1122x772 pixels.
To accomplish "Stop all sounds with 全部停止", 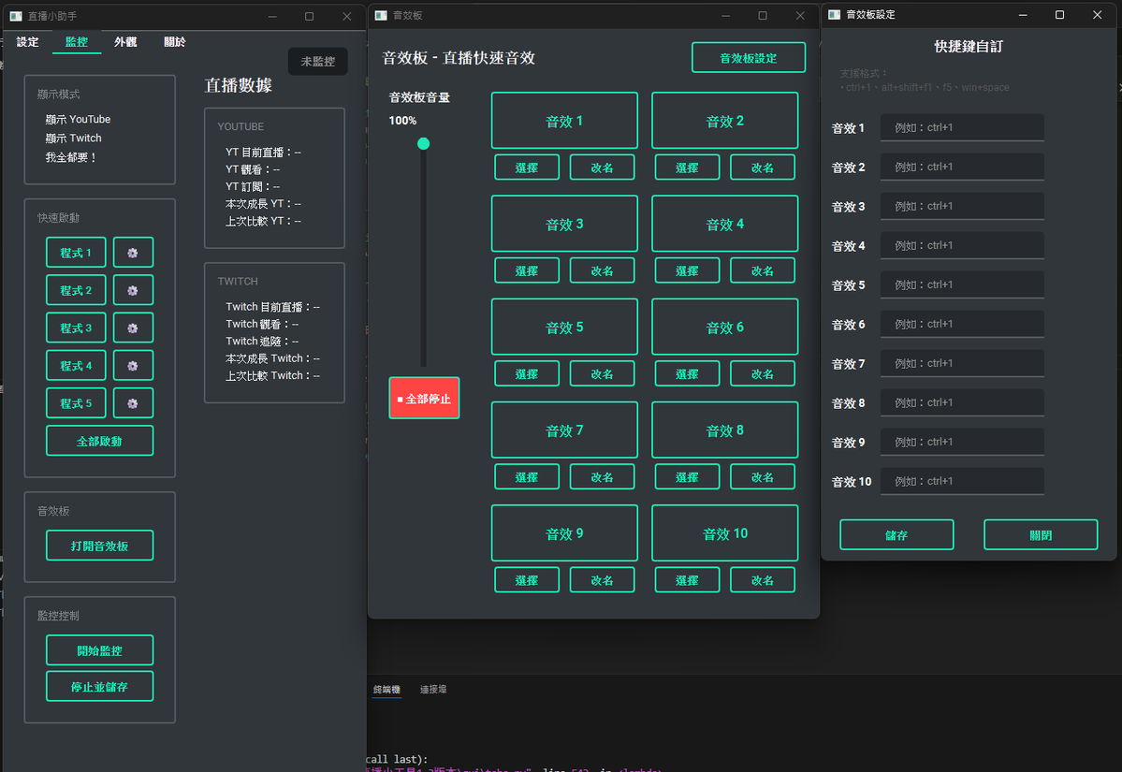I will [x=424, y=399].
